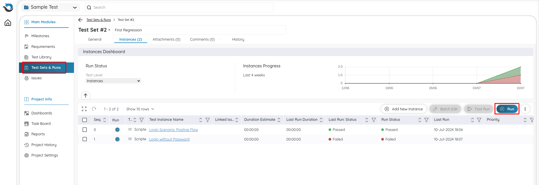
Task: Check the box for row sequence 0
Action: click(85, 130)
